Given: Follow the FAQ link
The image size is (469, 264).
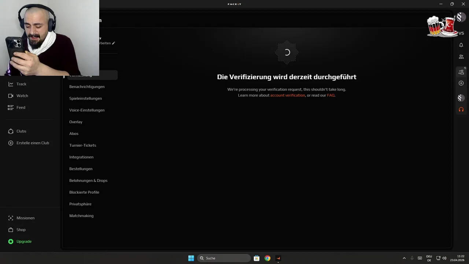Looking at the screenshot, I should click(x=330, y=95).
